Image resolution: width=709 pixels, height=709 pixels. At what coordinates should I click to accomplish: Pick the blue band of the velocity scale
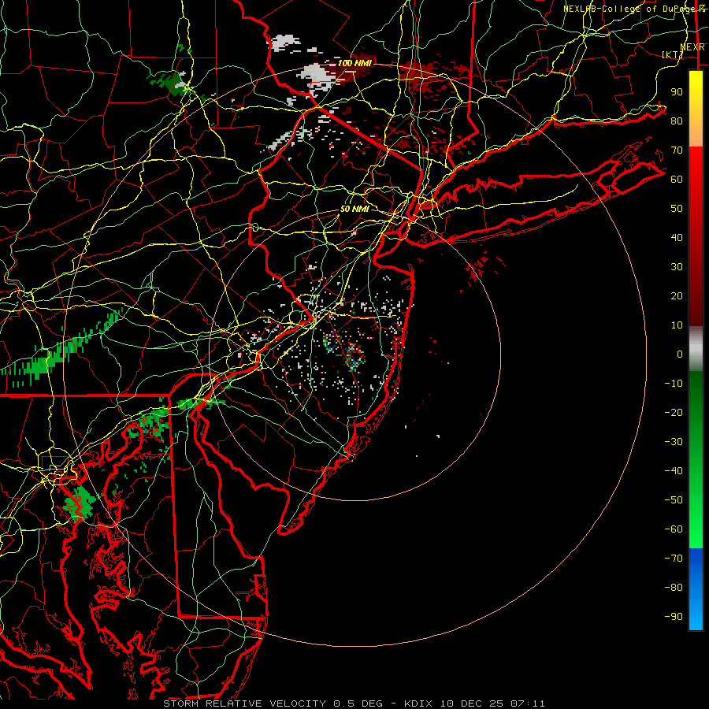696,589
